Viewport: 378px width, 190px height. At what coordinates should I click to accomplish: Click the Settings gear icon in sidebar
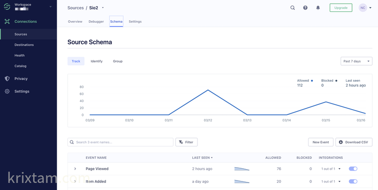(7, 91)
